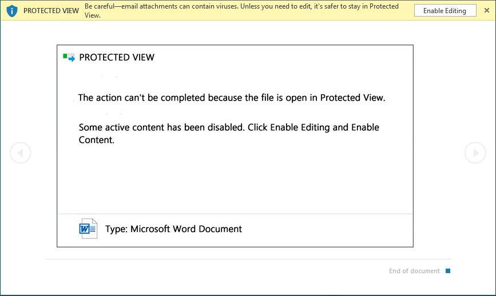Click the Some active content has been disabled text

tap(161, 127)
